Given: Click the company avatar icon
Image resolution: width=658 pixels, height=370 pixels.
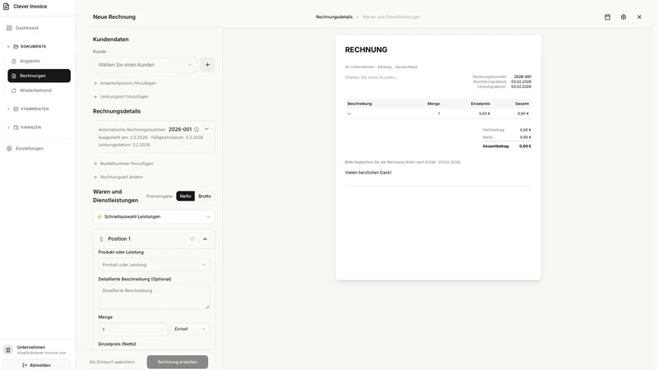Looking at the screenshot, I should coord(8,350).
